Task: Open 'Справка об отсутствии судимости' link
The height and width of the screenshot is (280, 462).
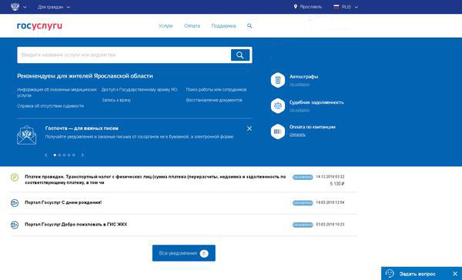Action: (50, 106)
